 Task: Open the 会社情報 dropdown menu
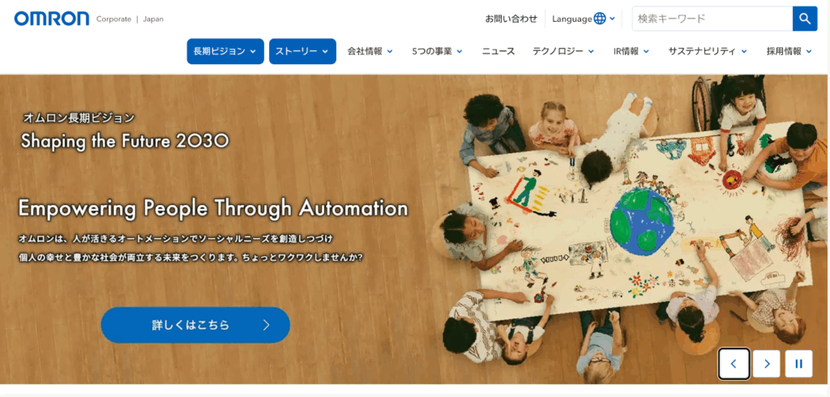tap(370, 51)
